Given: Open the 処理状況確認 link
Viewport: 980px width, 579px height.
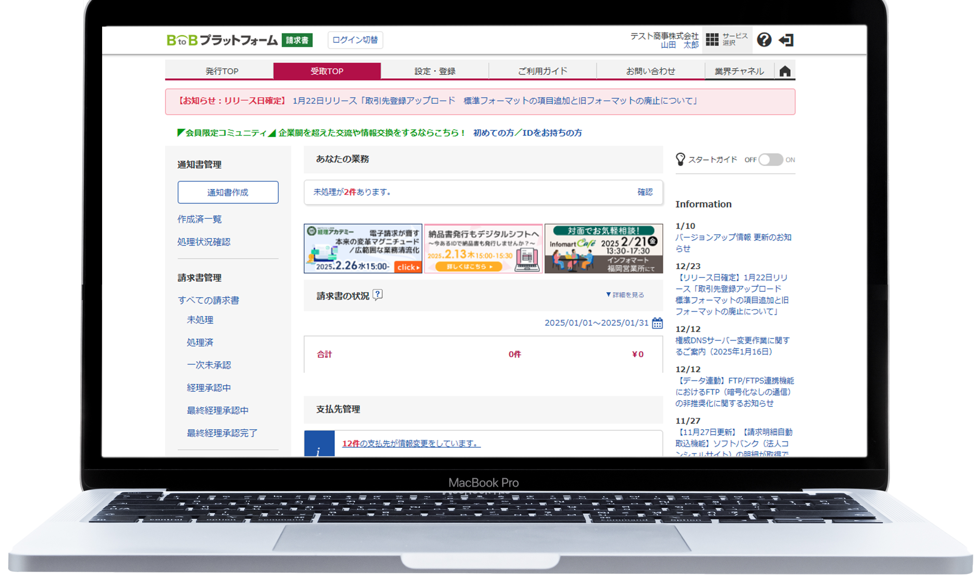Looking at the screenshot, I should click(x=204, y=242).
